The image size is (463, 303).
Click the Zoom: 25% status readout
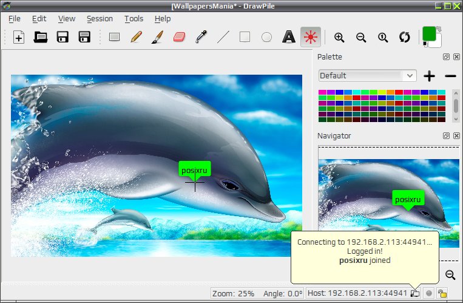[x=233, y=293]
